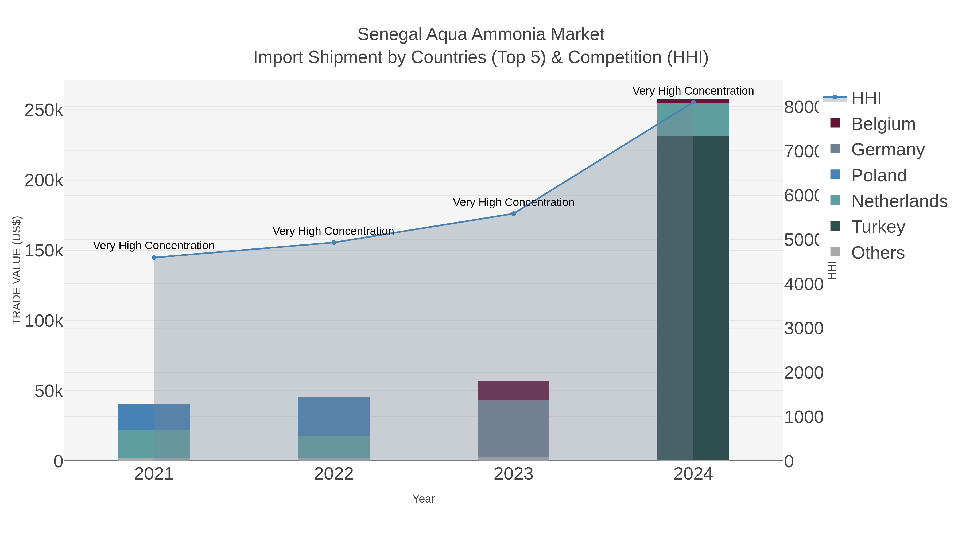Viewport: 962px width, 541px height.
Task: Click the 2000 HHI axis tick label
Action: coord(804,373)
